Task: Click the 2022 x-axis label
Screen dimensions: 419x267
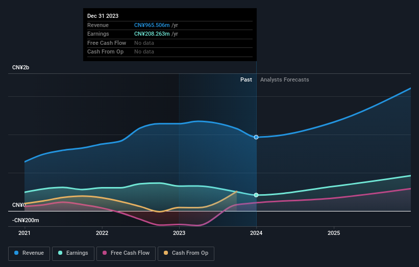Action: [x=102, y=233]
